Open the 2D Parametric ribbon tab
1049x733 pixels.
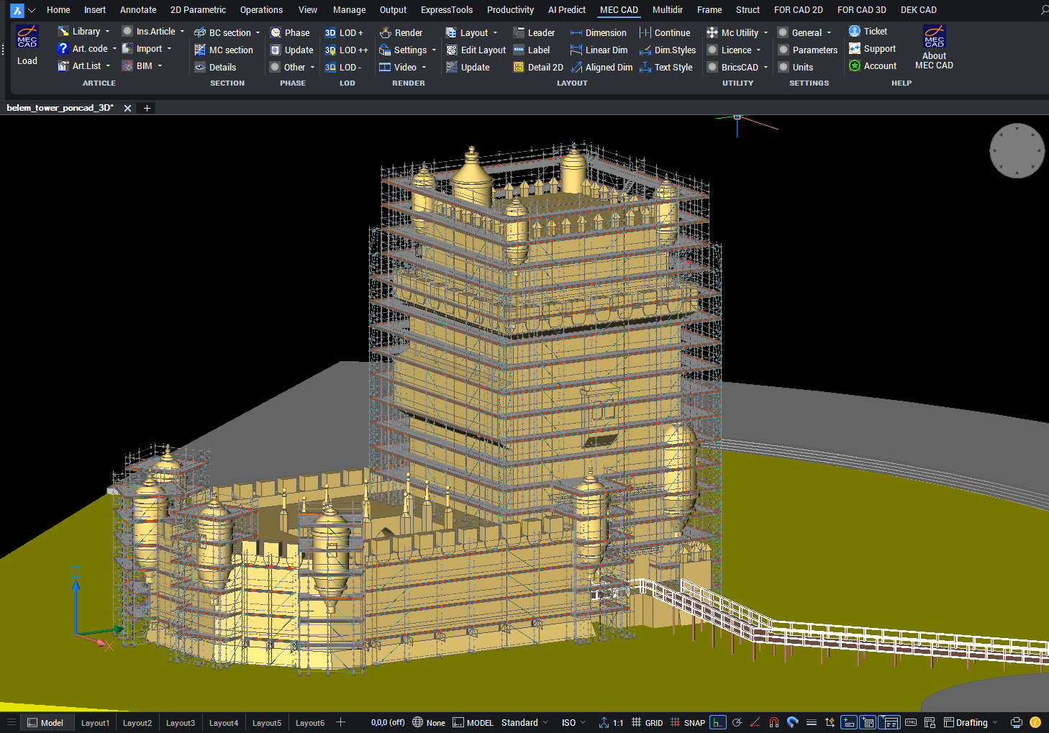pos(198,10)
